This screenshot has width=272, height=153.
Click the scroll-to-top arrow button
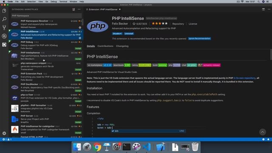point(263,132)
